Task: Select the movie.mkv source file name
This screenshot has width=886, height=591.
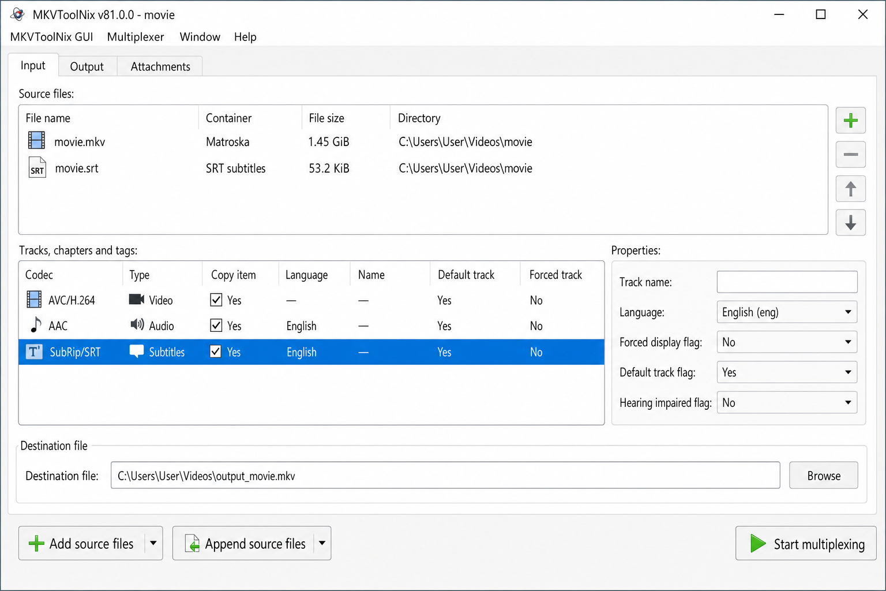Action: [80, 142]
